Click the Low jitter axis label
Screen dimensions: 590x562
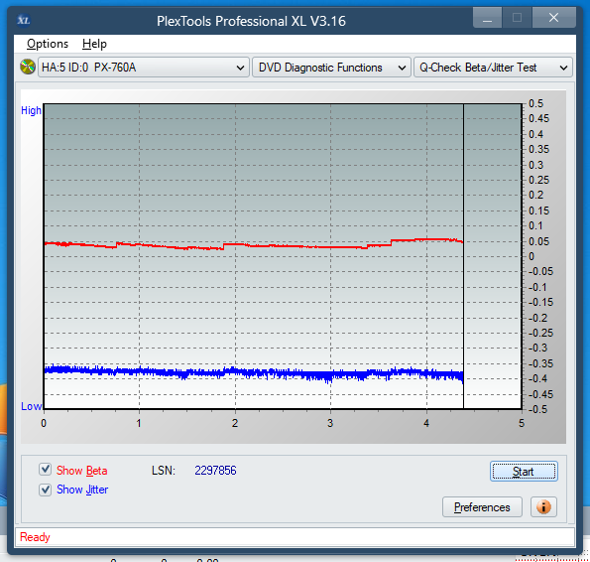point(31,406)
